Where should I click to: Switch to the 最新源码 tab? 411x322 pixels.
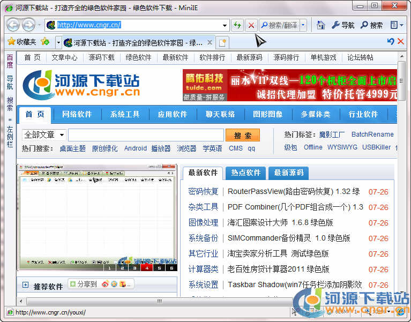pos(289,173)
